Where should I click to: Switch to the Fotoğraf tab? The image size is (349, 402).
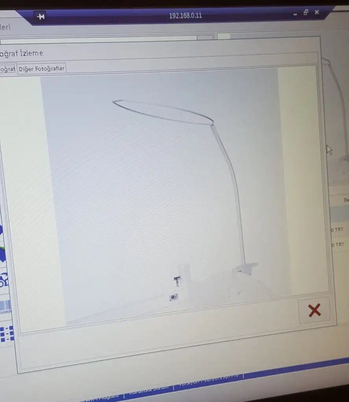pos(8,69)
